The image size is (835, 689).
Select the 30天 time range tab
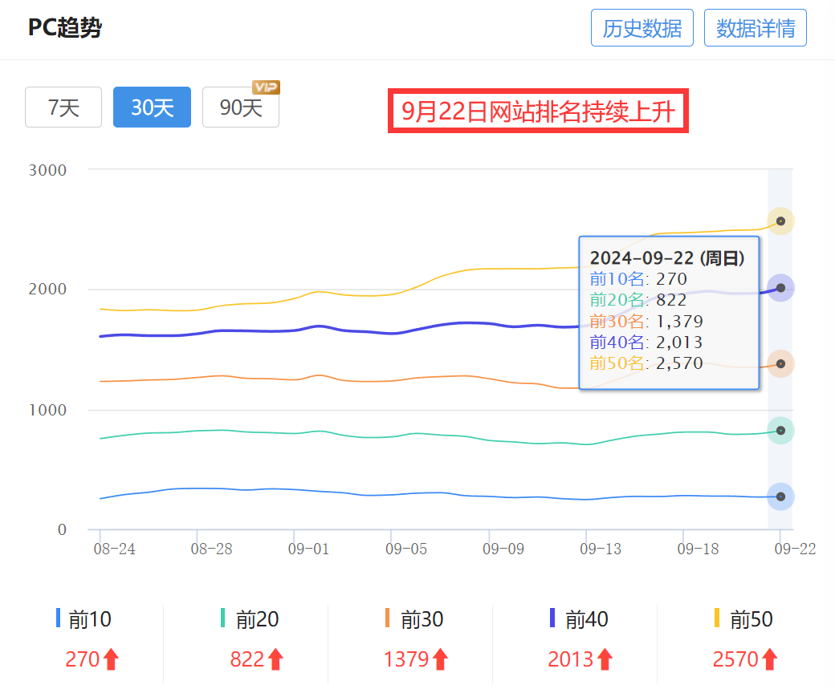[x=152, y=107]
